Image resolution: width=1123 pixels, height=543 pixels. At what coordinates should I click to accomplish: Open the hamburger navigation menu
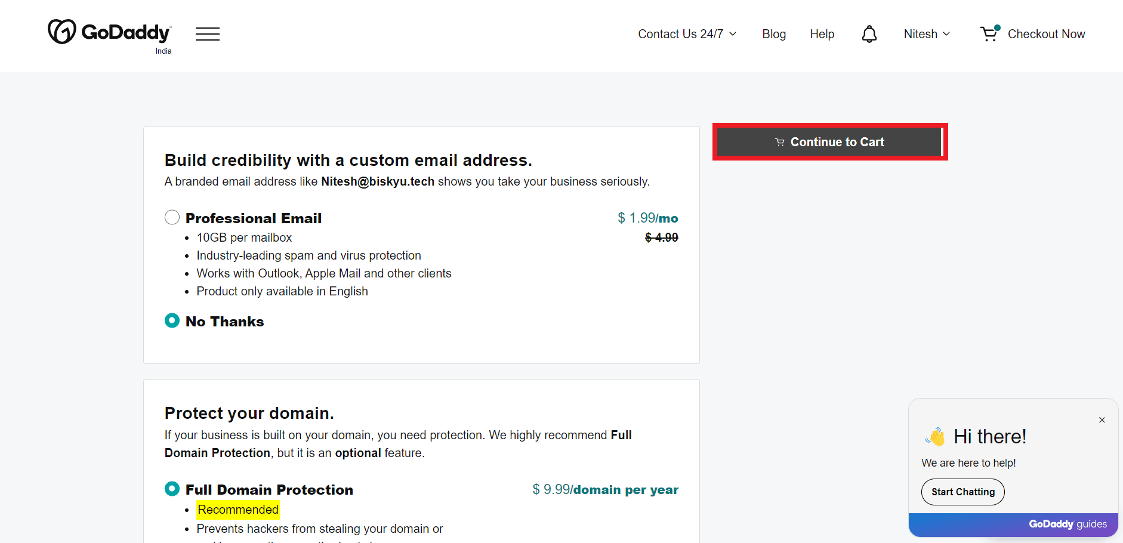tap(208, 34)
